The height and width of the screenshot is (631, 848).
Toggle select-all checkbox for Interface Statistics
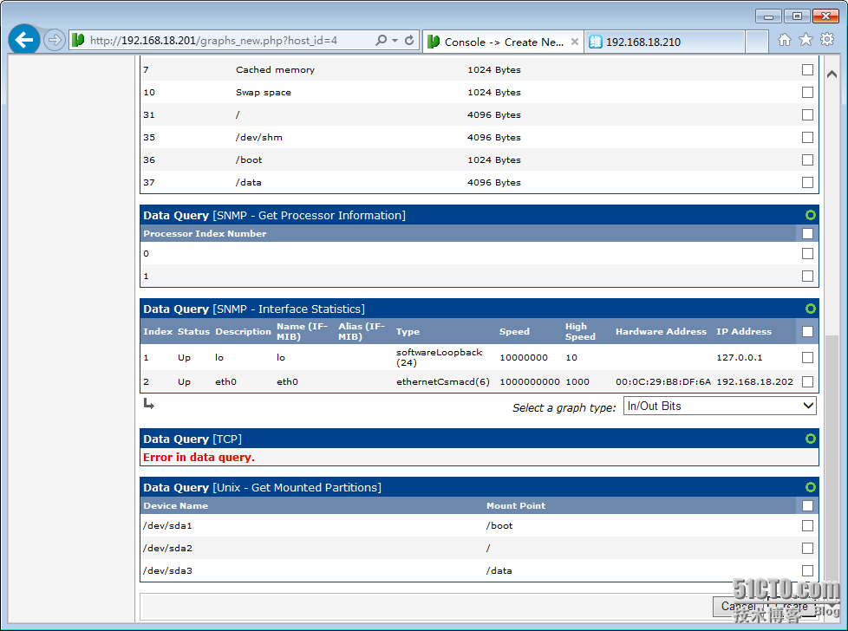pyautogui.click(x=807, y=331)
